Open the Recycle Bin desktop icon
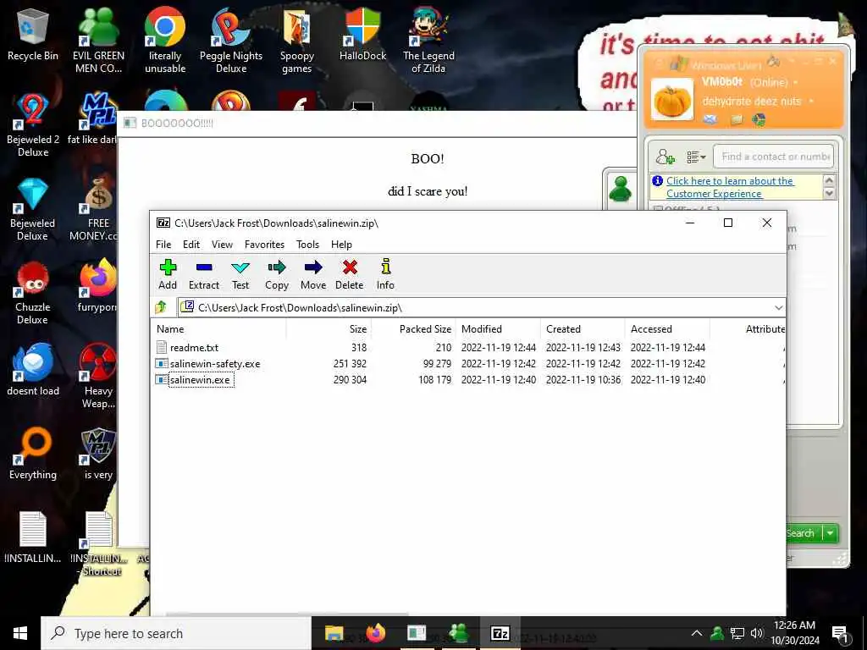The image size is (867, 650). [x=33, y=36]
